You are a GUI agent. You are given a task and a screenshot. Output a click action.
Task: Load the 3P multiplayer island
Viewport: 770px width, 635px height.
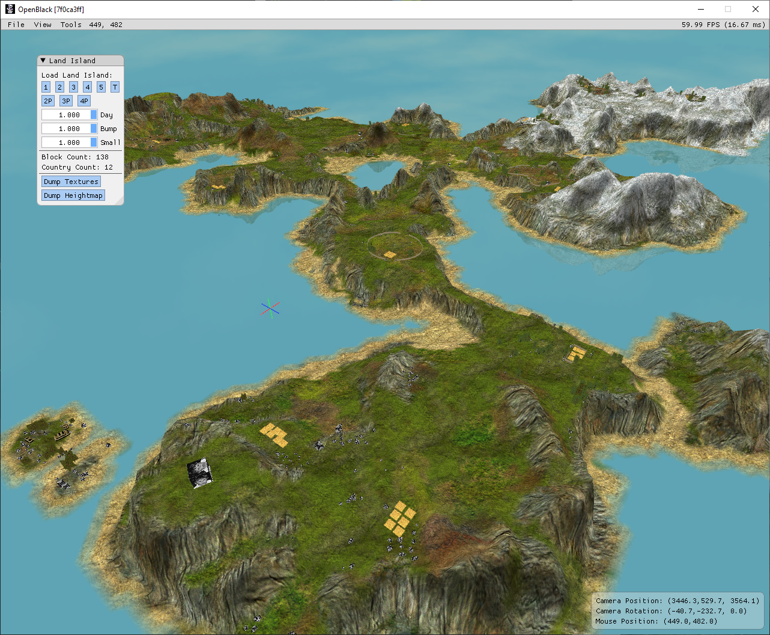coord(66,101)
